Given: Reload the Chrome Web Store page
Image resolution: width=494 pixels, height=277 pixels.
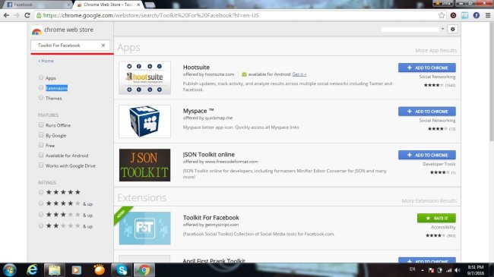Looking at the screenshot, I should pyautogui.click(x=27, y=15).
